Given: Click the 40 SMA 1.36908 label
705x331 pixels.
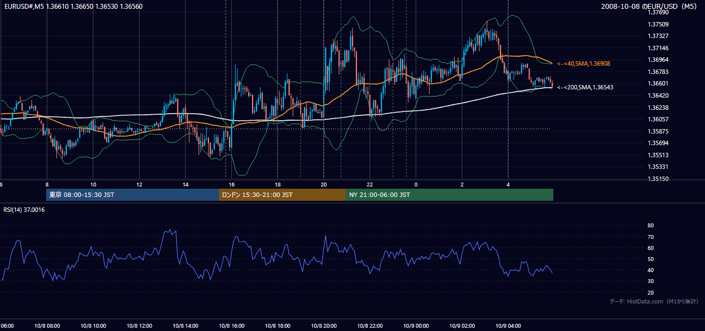Looking at the screenshot, I should click(x=584, y=64).
